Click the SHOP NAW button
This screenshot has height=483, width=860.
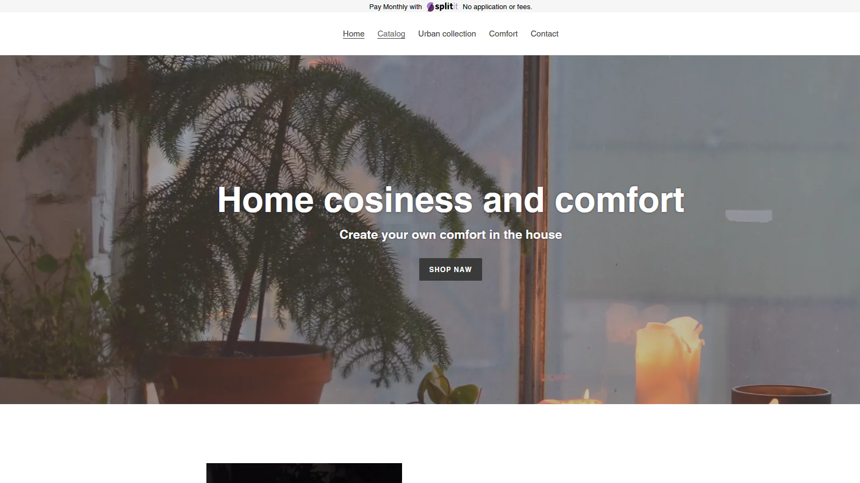coord(450,269)
